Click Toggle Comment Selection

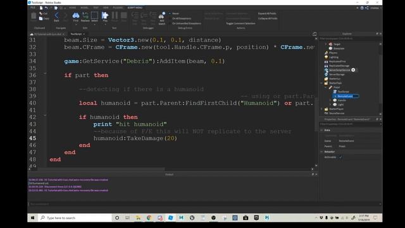pos(240,23)
